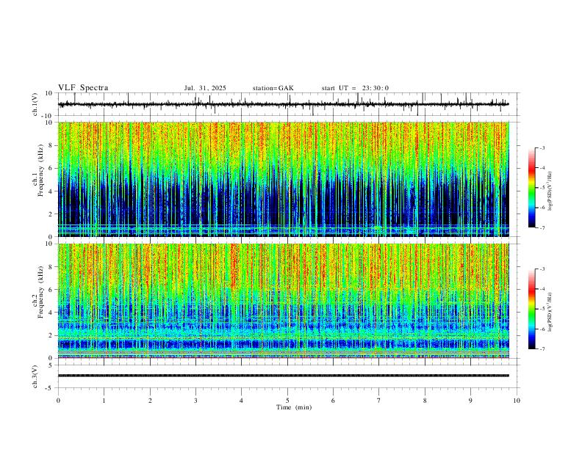The width and height of the screenshot is (582, 449).
Task: Click the "4" tick on the time axis
Action: (242, 401)
